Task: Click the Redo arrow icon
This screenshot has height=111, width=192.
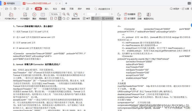Action: pyautogui.click(x=23, y=9)
